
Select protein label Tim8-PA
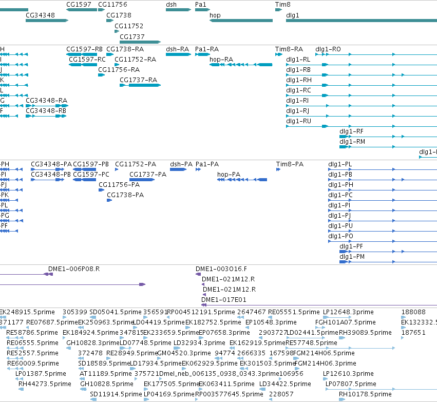click(290, 164)
